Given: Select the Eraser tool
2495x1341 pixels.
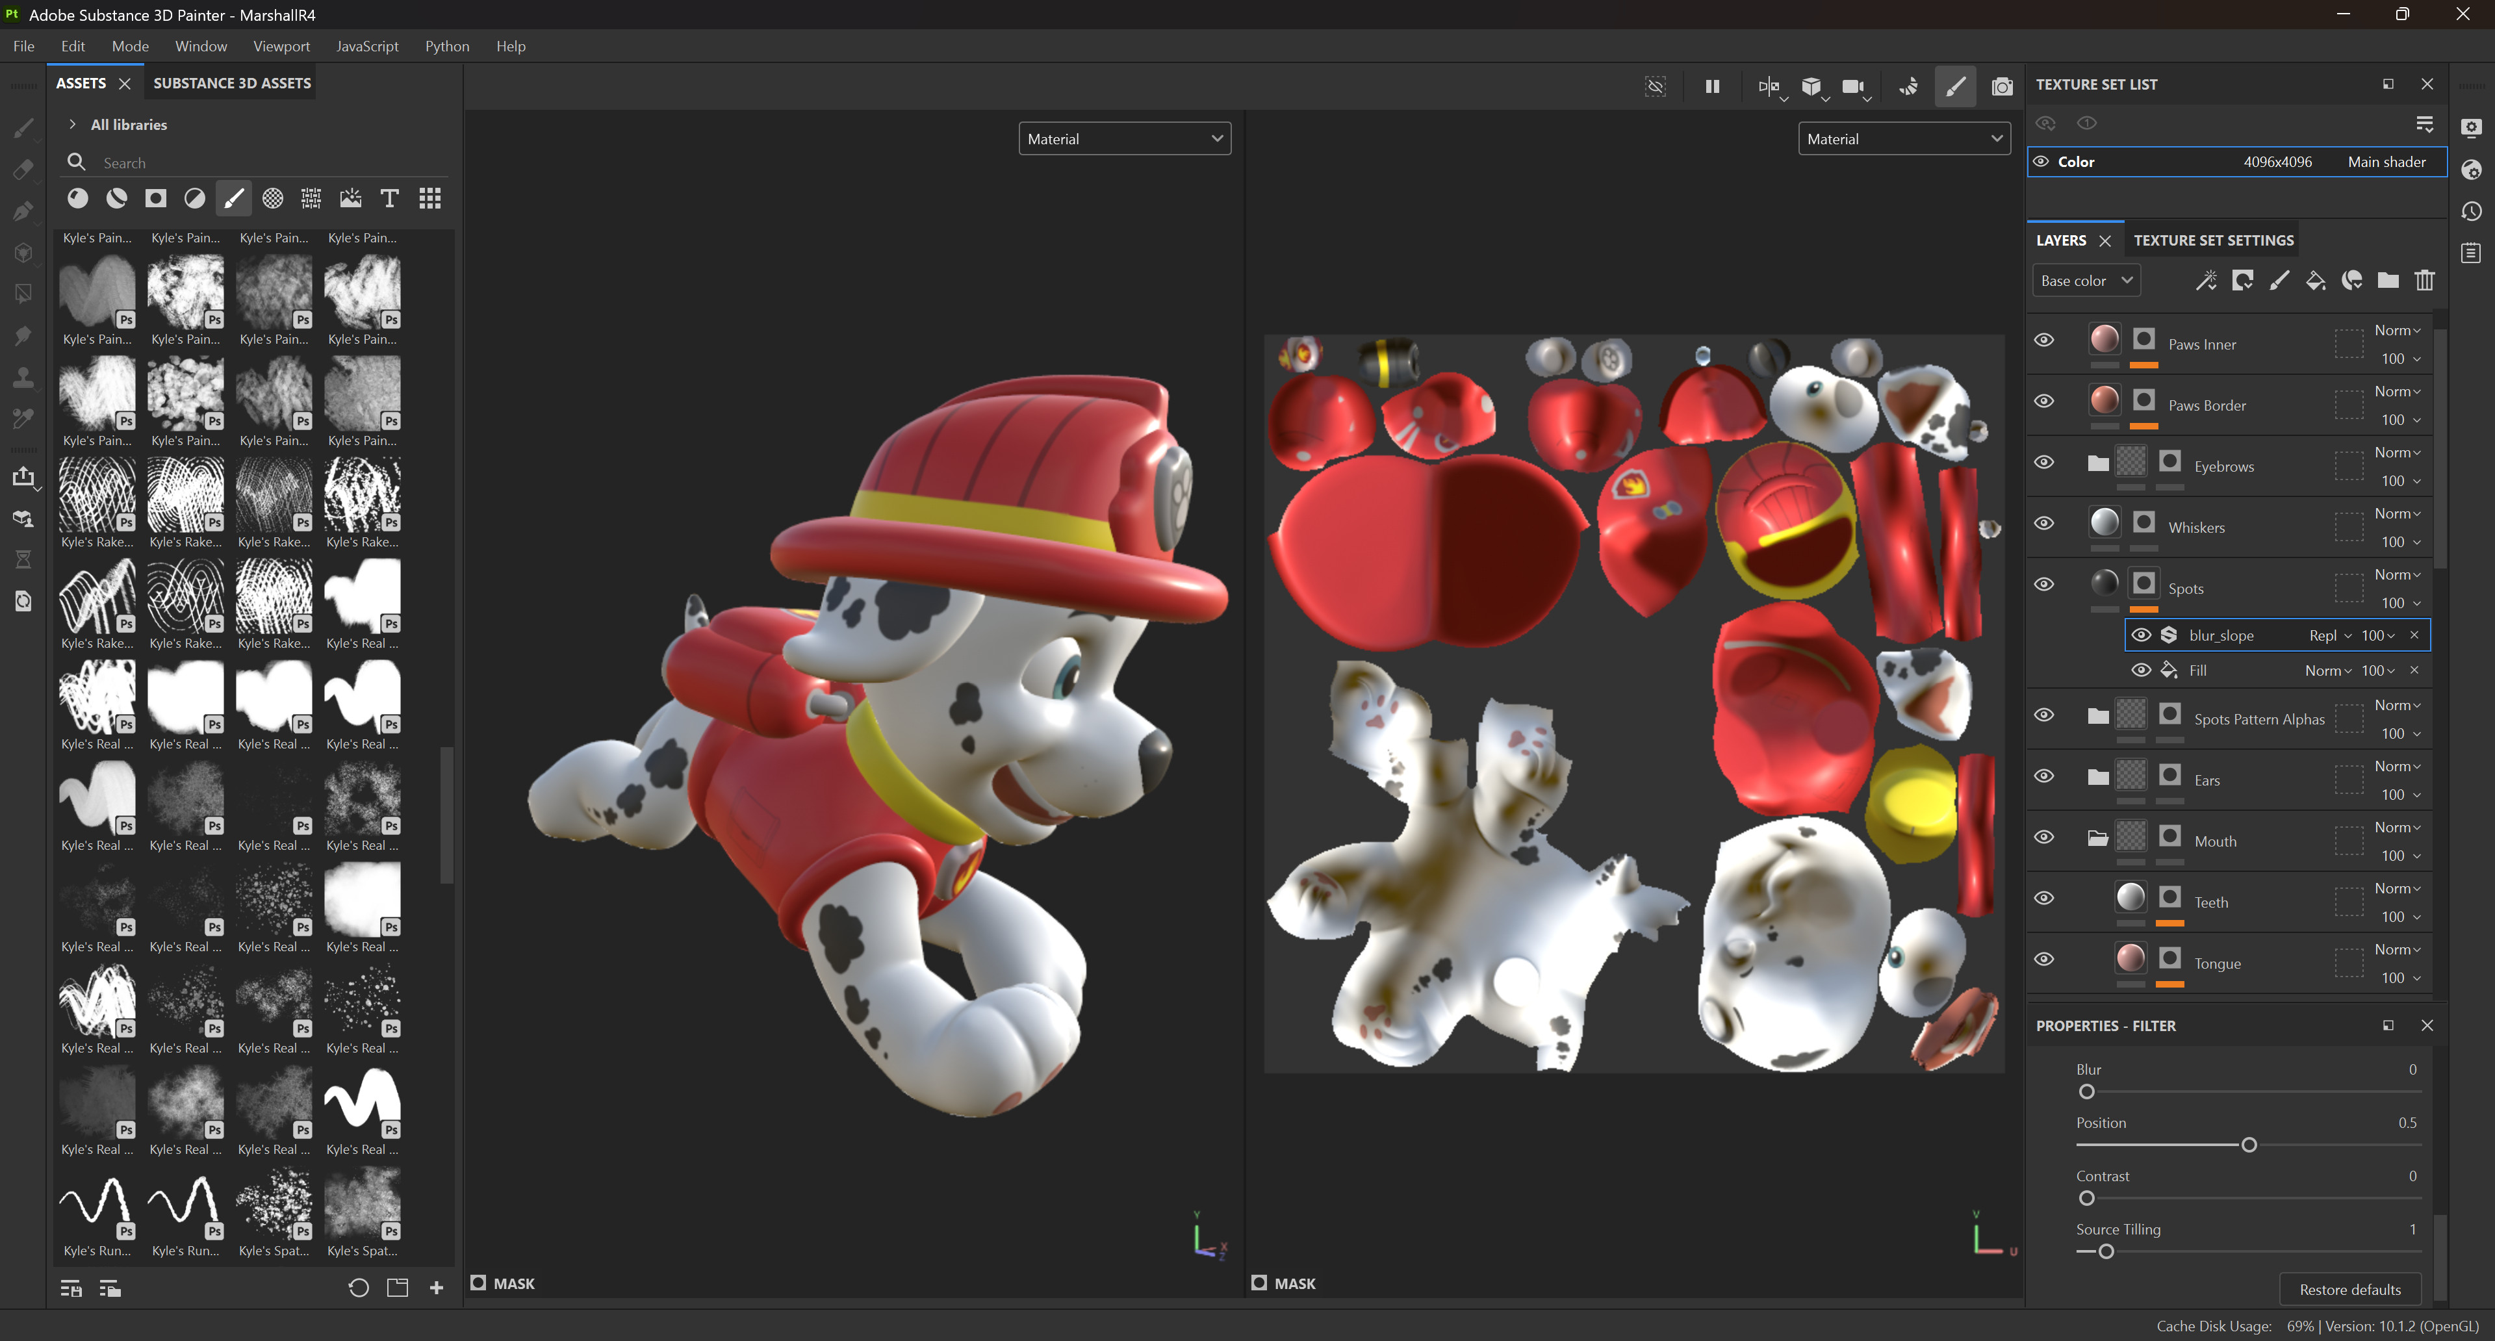Looking at the screenshot, I should point(23,168).
